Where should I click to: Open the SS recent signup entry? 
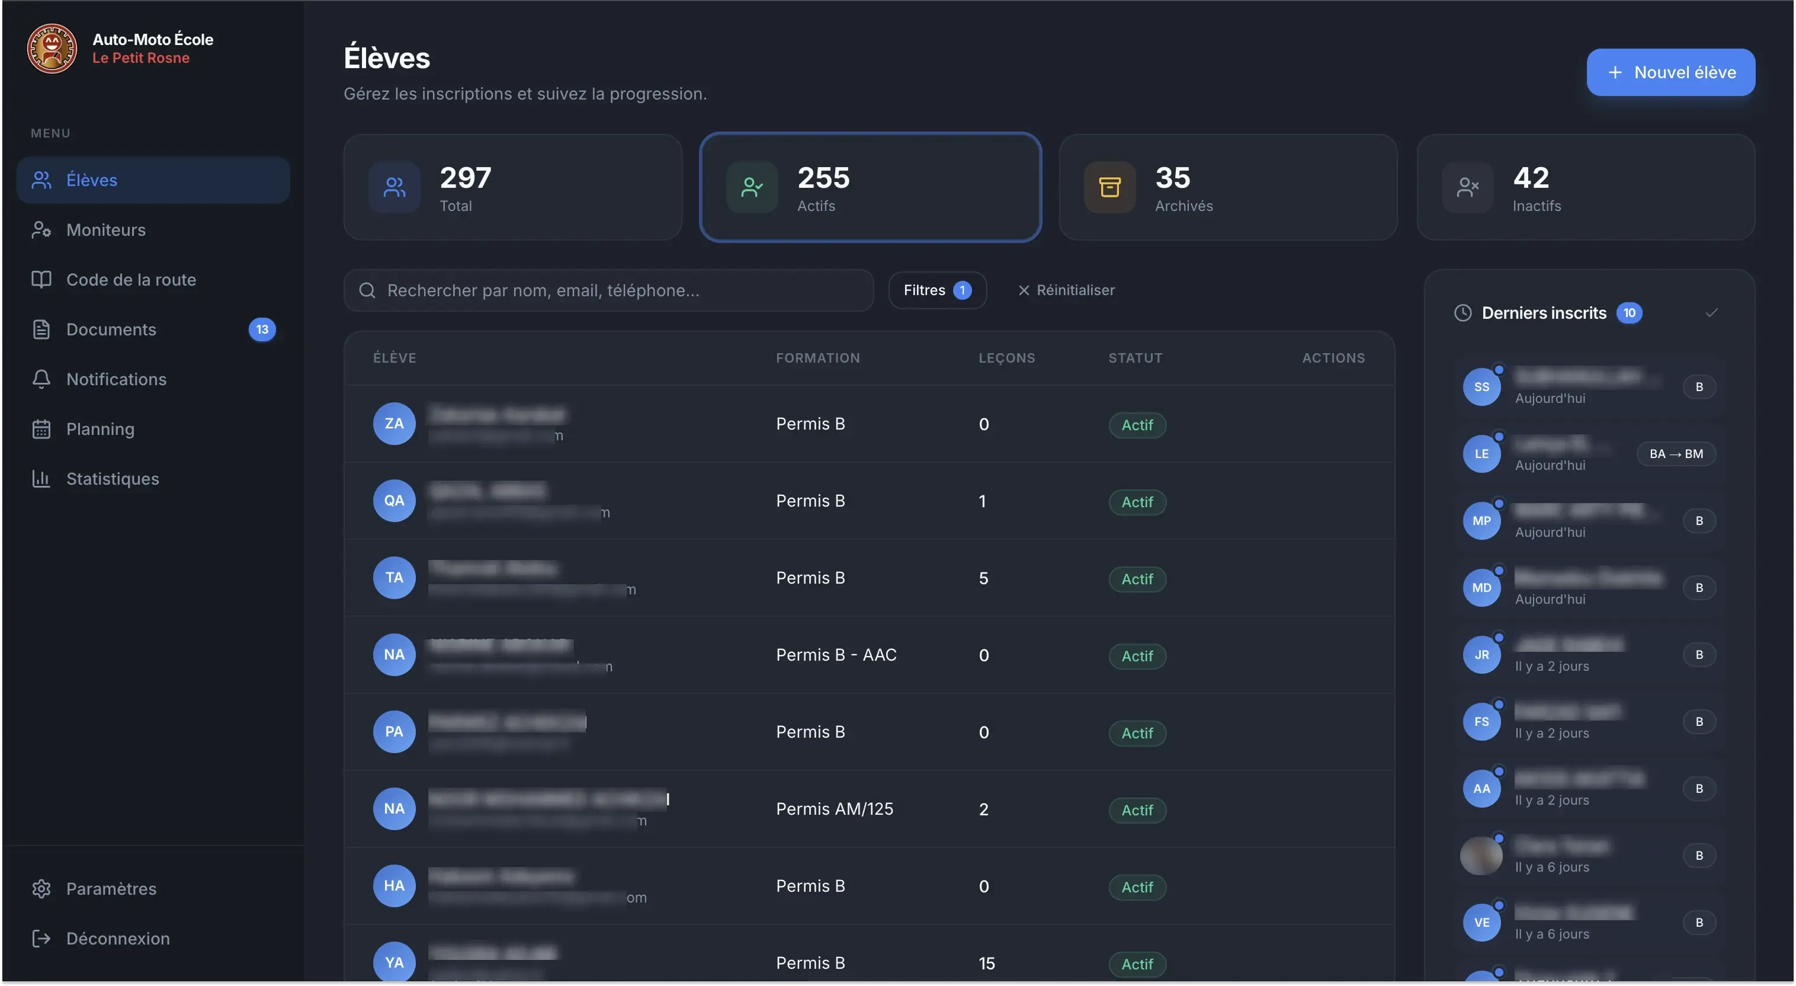coord(1589,386)
